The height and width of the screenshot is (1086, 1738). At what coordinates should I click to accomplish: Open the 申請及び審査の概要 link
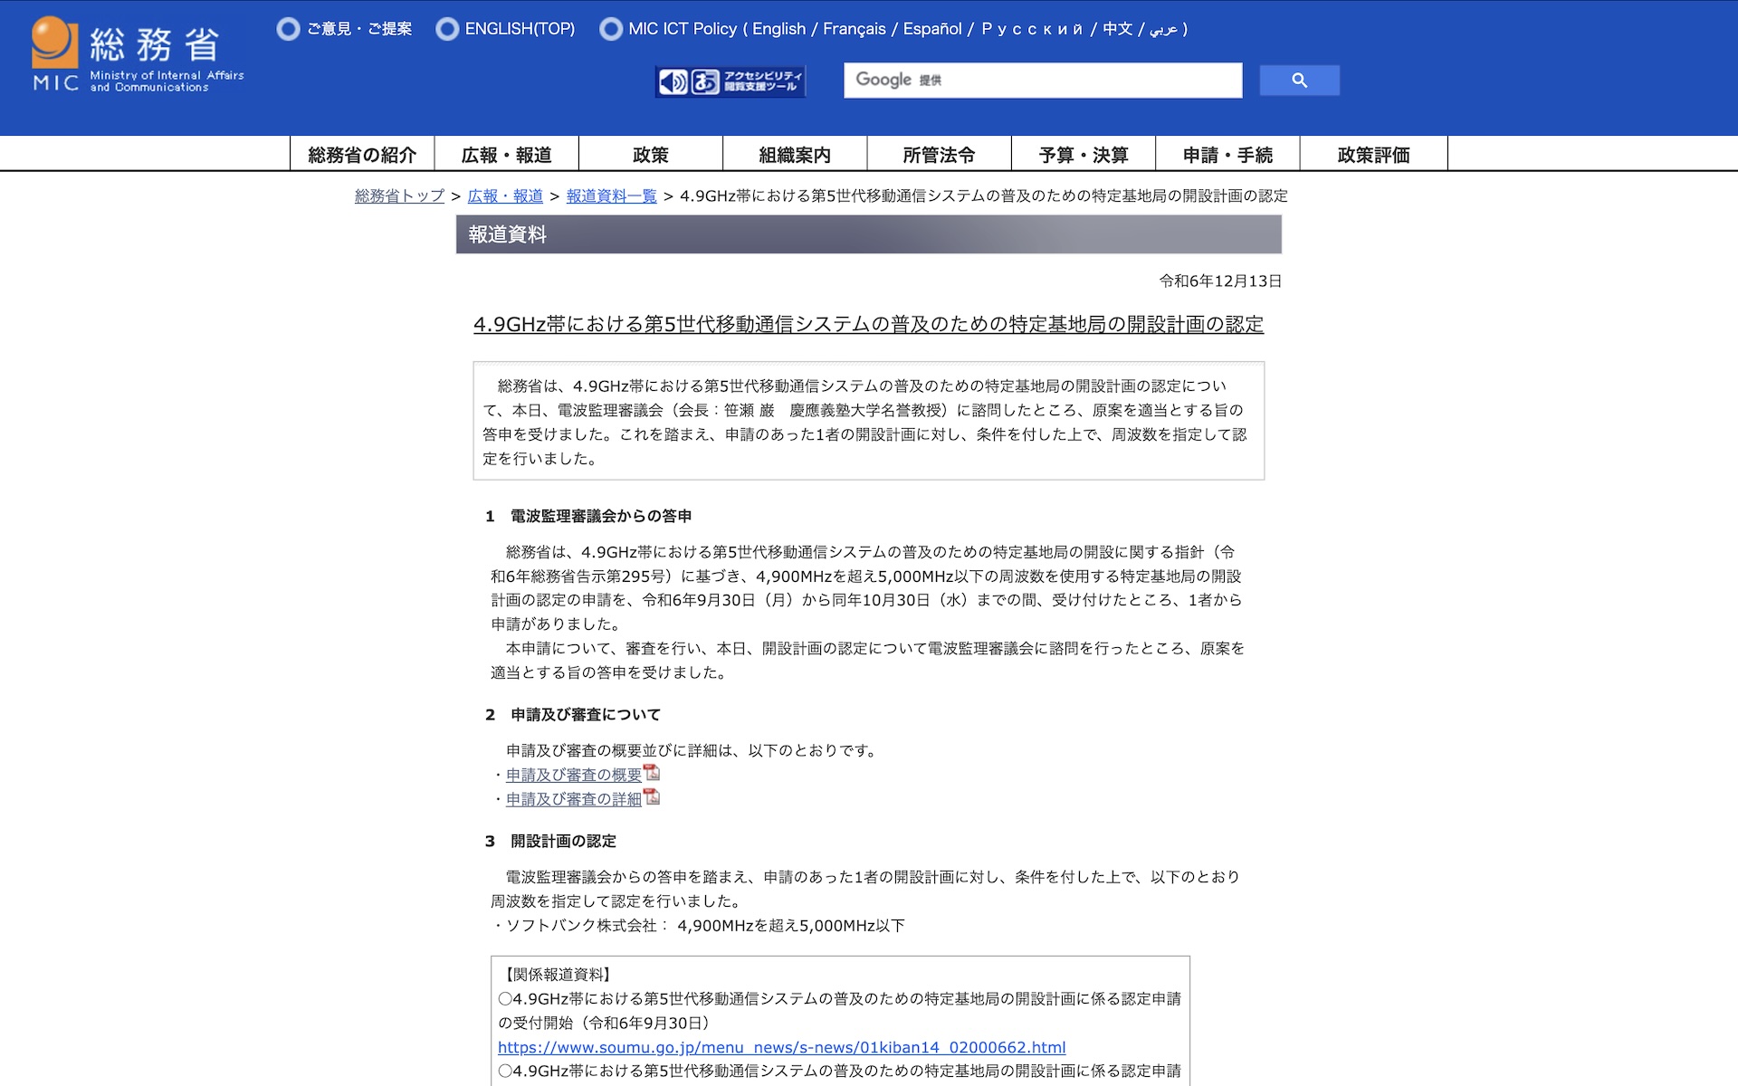click(574, 775)
